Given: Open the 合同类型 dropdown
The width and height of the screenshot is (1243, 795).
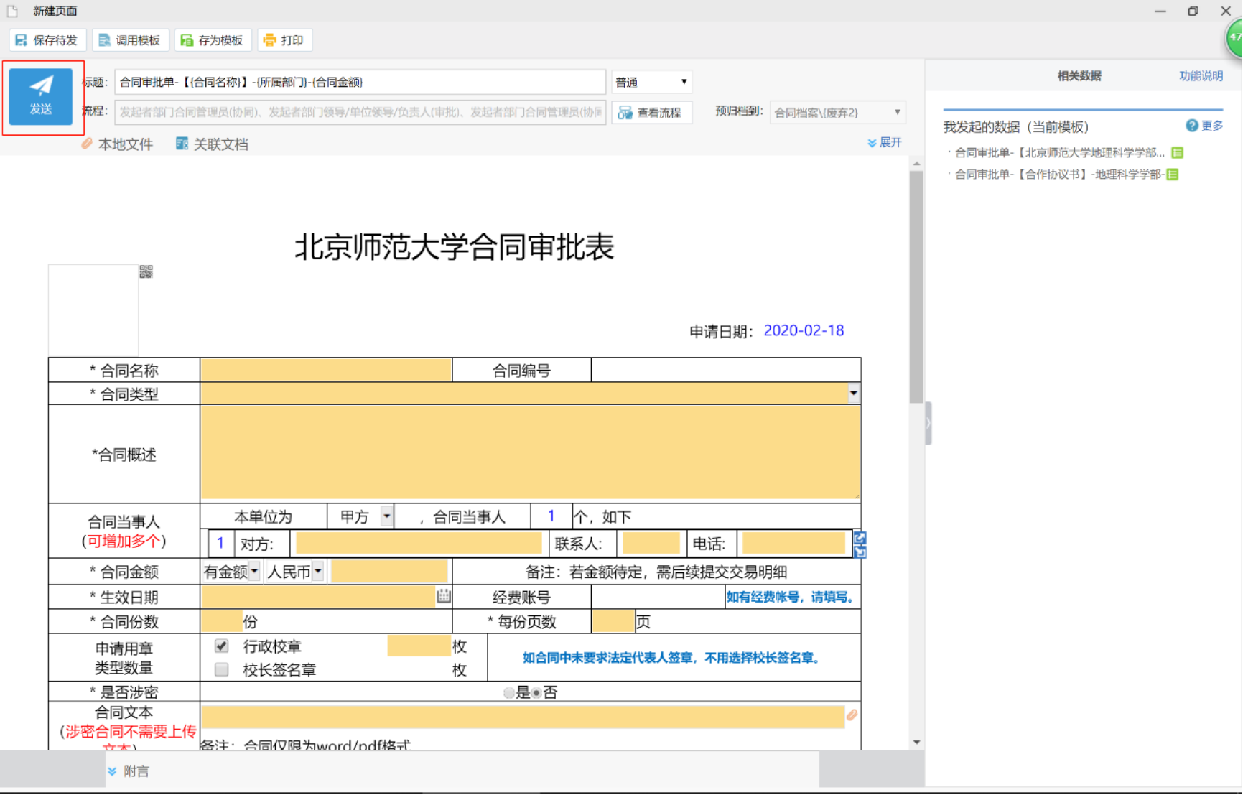Looking at the screenshot, I should tap(853, 394).
